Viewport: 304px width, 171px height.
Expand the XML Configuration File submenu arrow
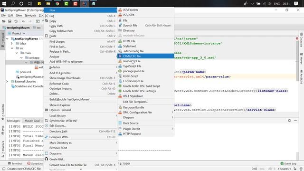click(172, 112)
